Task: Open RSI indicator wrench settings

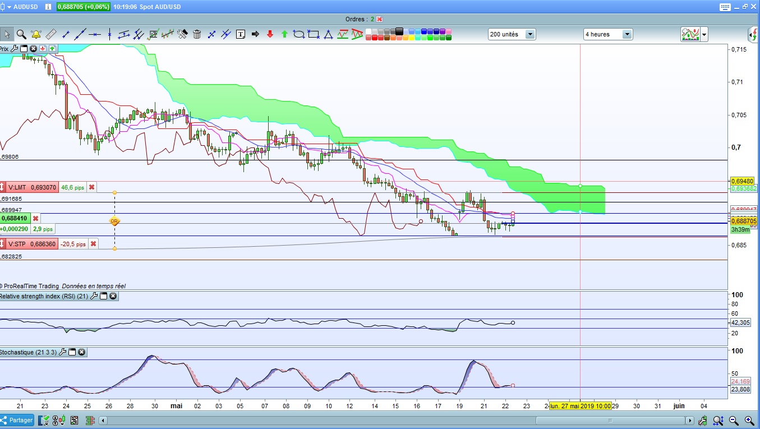Action: pos(94,296)
